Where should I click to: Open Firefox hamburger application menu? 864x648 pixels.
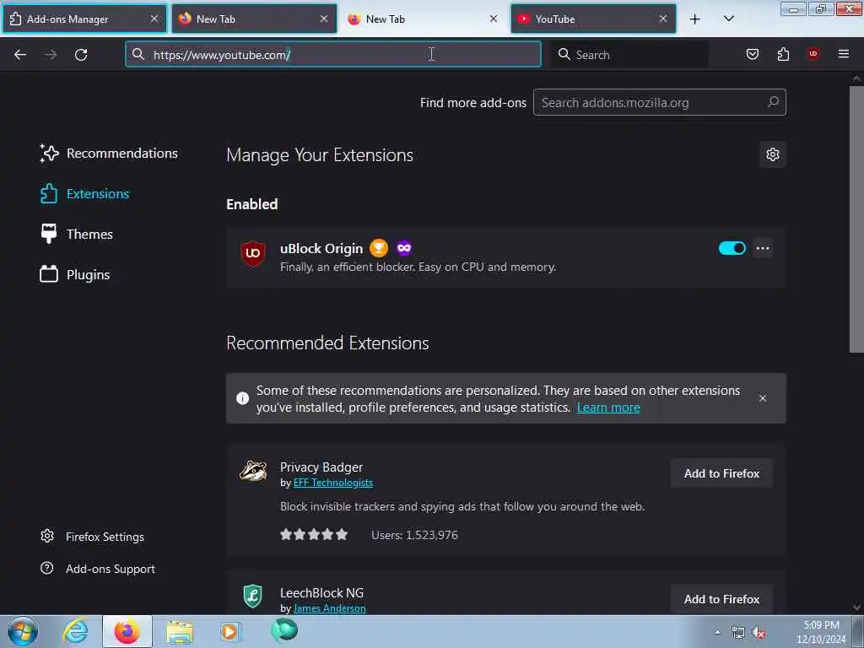[843, 53]
